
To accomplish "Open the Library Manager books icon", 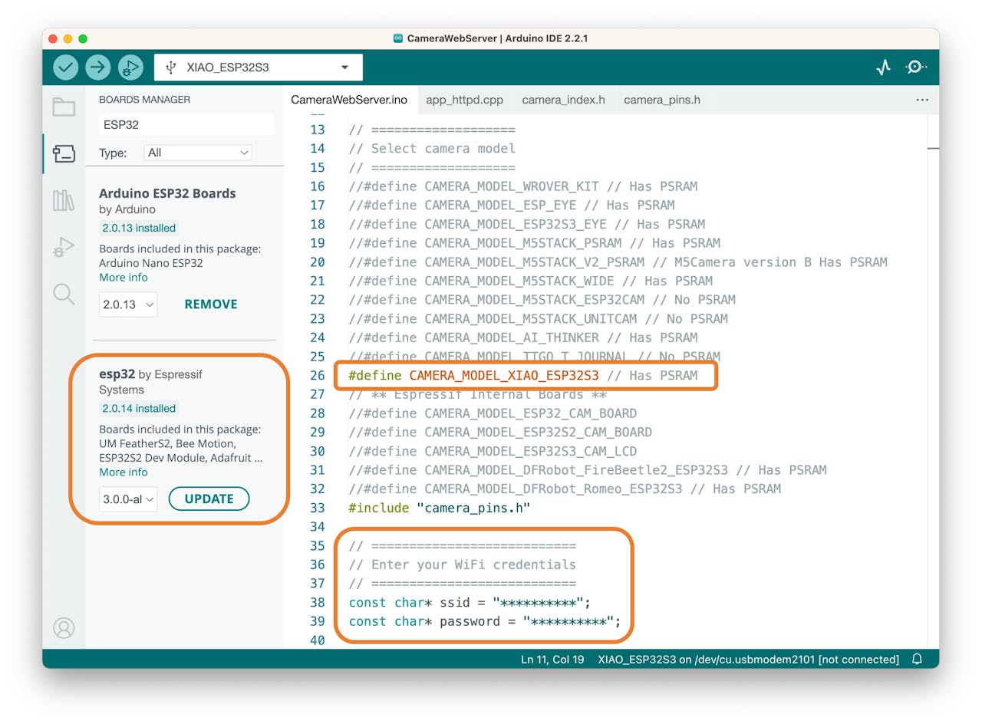I will (x=64, y=201).
